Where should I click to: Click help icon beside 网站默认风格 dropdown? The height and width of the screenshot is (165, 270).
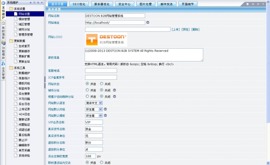(105, 109)
